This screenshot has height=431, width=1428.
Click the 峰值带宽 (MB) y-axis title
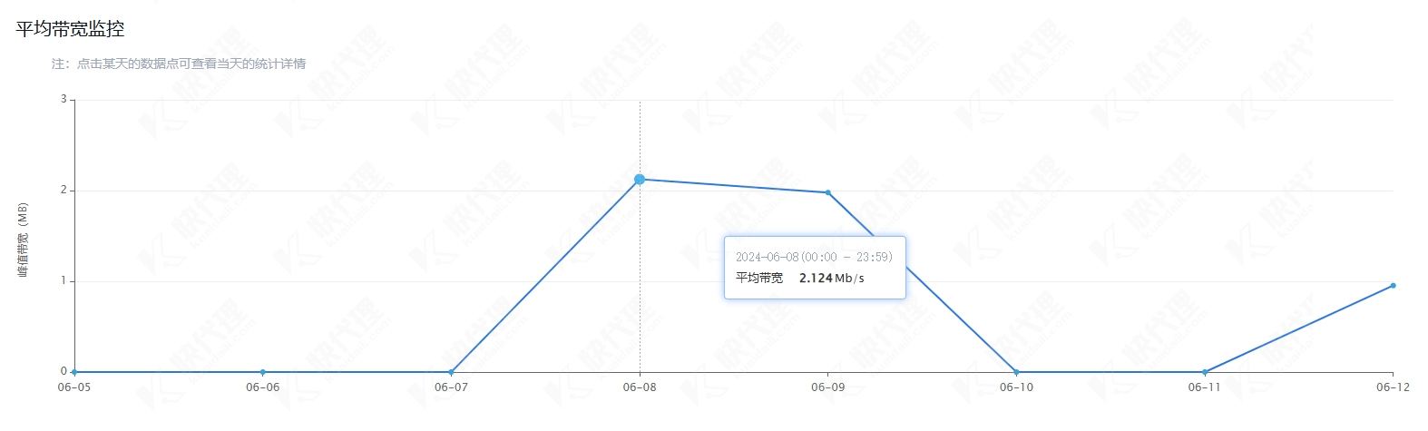24,240
